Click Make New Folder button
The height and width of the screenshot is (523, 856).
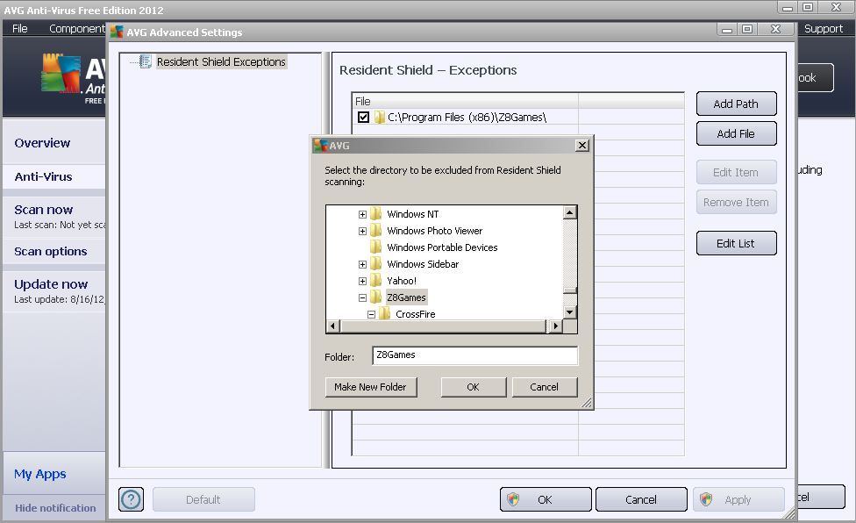[x=371, y=387]
